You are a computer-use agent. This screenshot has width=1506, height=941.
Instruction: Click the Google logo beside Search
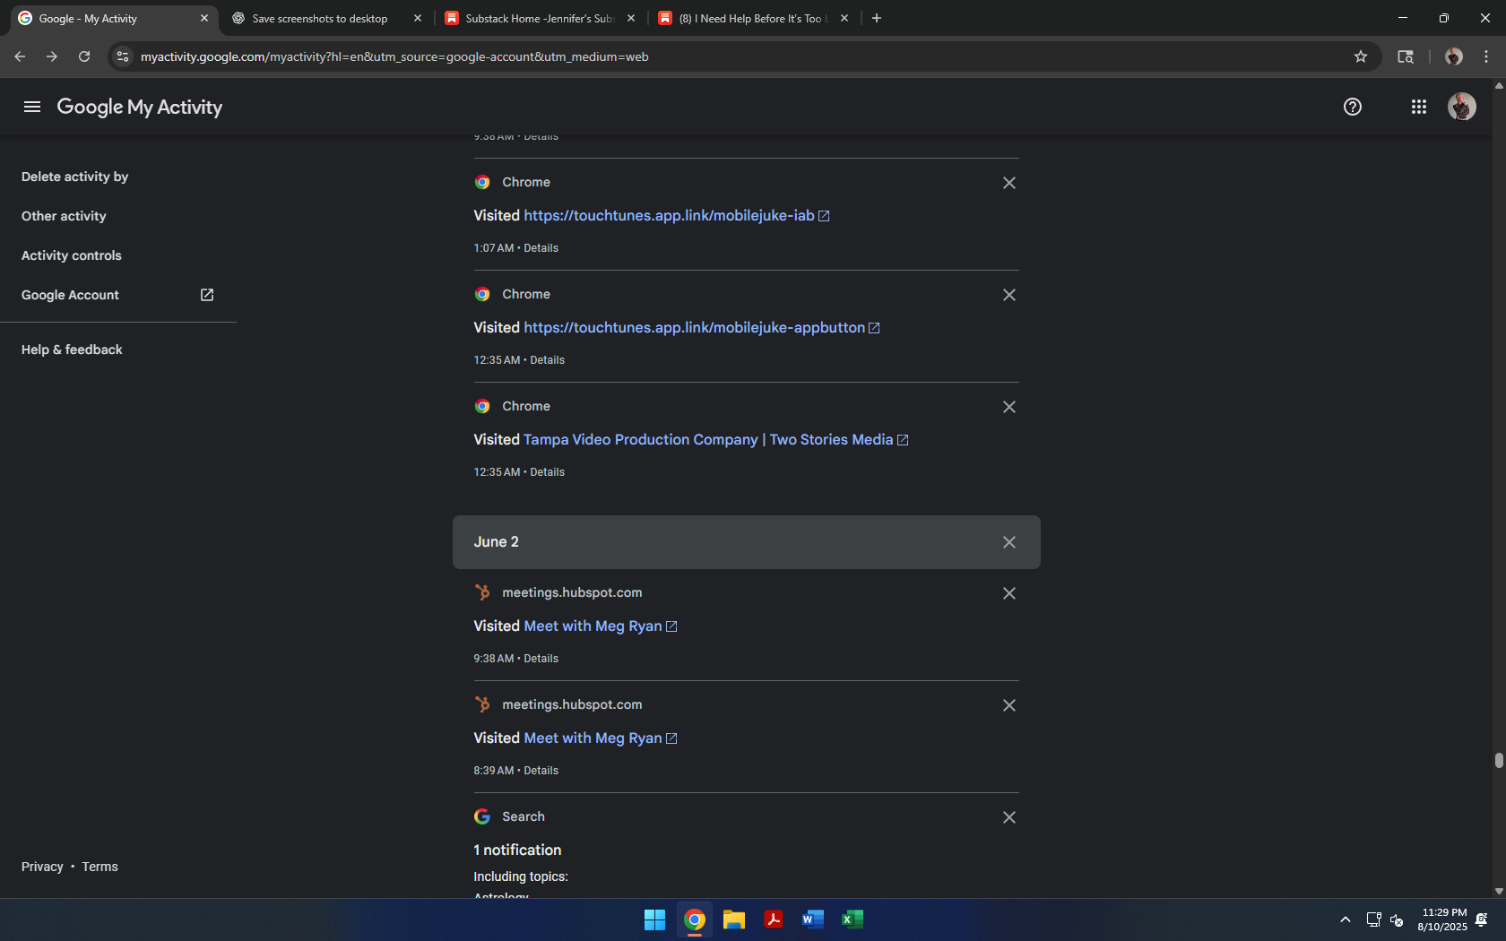coord(482,816)
